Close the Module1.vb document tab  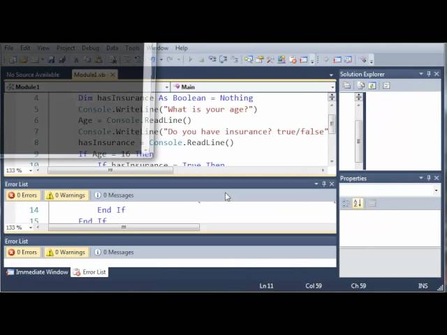point(112,75)
